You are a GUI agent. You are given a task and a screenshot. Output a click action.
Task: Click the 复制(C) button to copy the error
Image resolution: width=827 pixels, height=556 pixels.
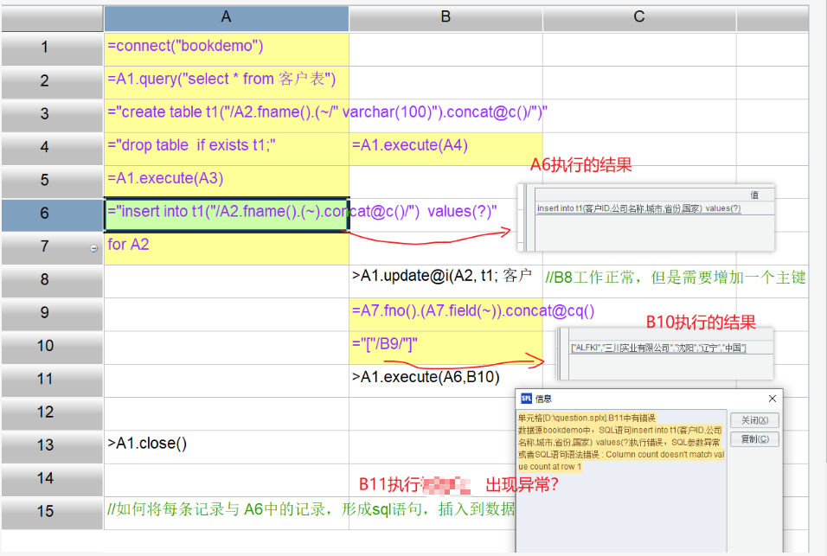(755, 439)
